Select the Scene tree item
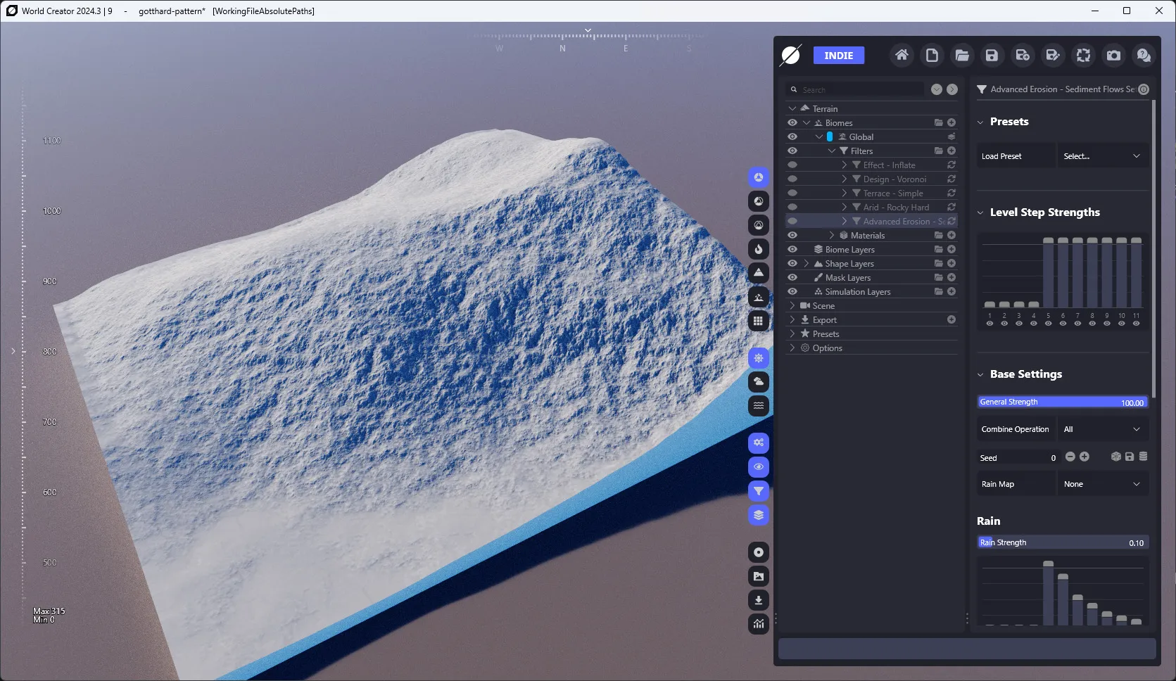Image resolution: width=1176 pixels, height=681 pixels. [x=823, y=305]
